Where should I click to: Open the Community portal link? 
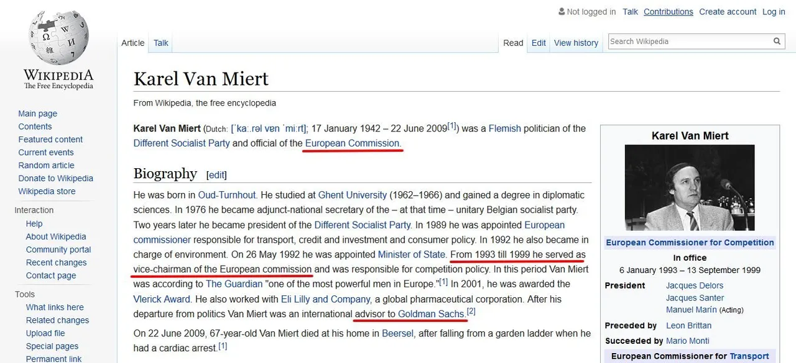tap(58, 249)
